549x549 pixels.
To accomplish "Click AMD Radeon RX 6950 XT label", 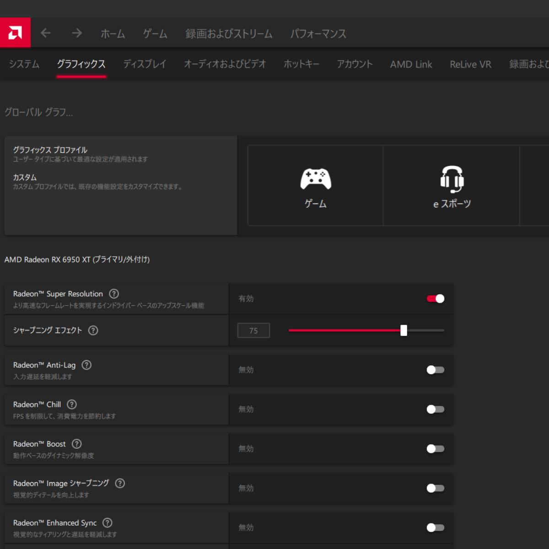I will click(77, 259).
